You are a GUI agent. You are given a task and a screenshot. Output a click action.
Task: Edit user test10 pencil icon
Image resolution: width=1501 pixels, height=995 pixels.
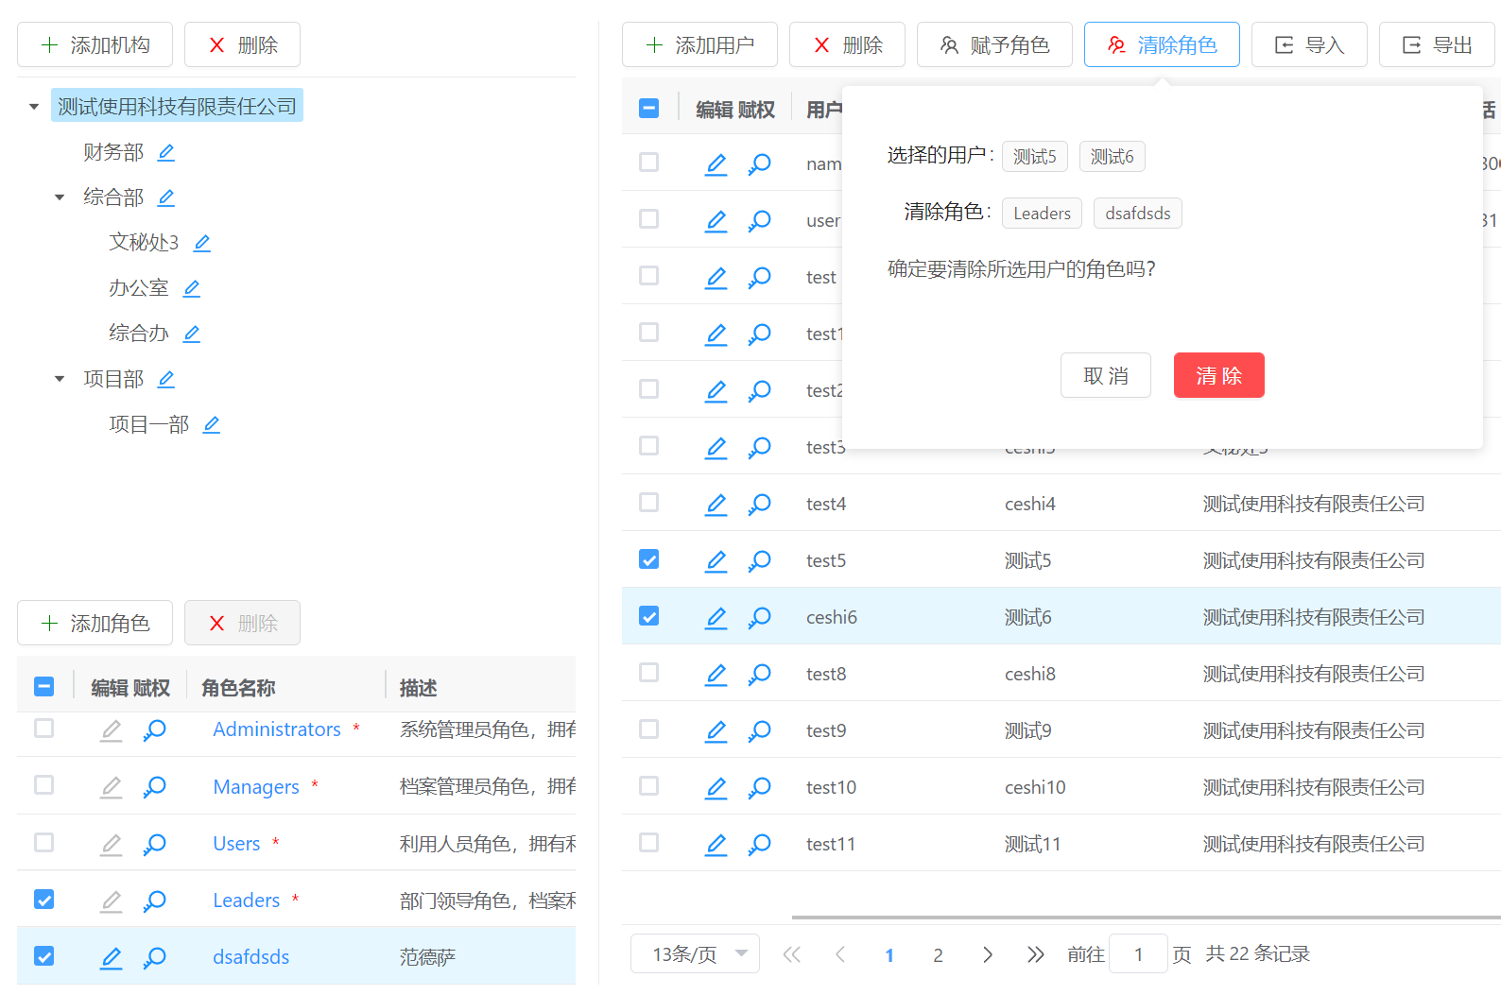tap(716, 787)
